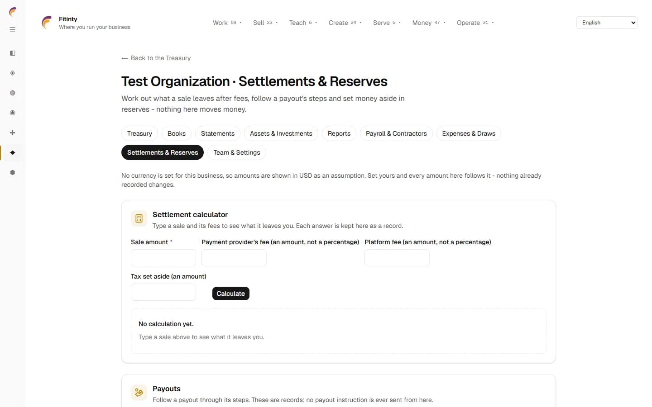Expand the Operate menu

pyautogui.click(x=475, y=23)
